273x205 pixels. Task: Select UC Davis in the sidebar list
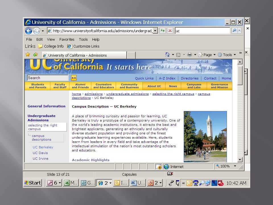(40, 153)
